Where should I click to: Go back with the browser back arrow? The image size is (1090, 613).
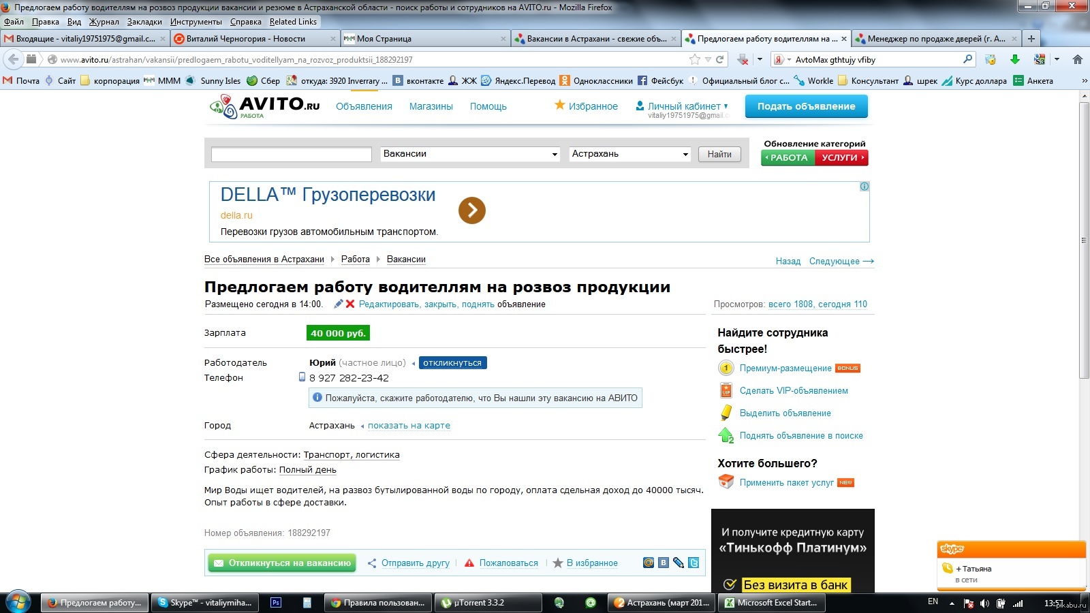(x=14, y=59)
